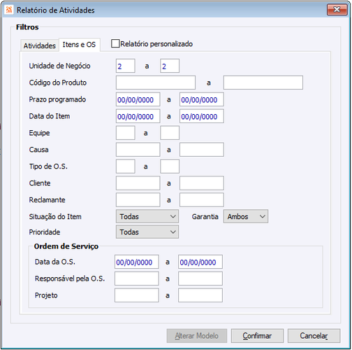Click the Data da O.S. end date
This screenshot has width=352, height=350.
[200, 262]
